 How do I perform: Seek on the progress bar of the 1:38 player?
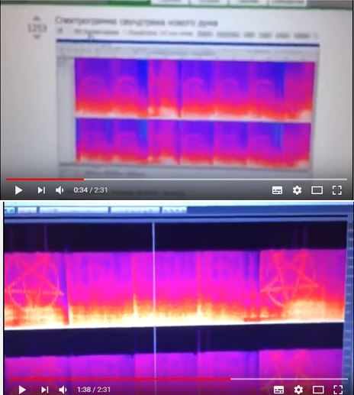click(x=179, y=379)
